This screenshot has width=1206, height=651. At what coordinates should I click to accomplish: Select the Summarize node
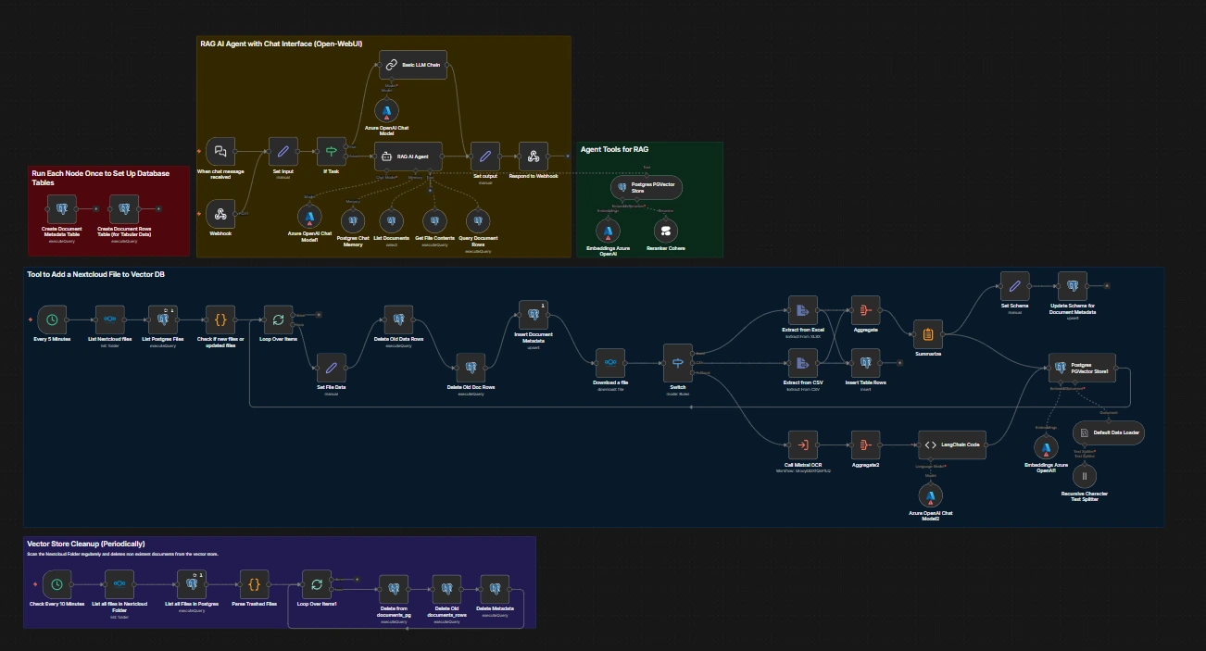[x=927, y=334]
